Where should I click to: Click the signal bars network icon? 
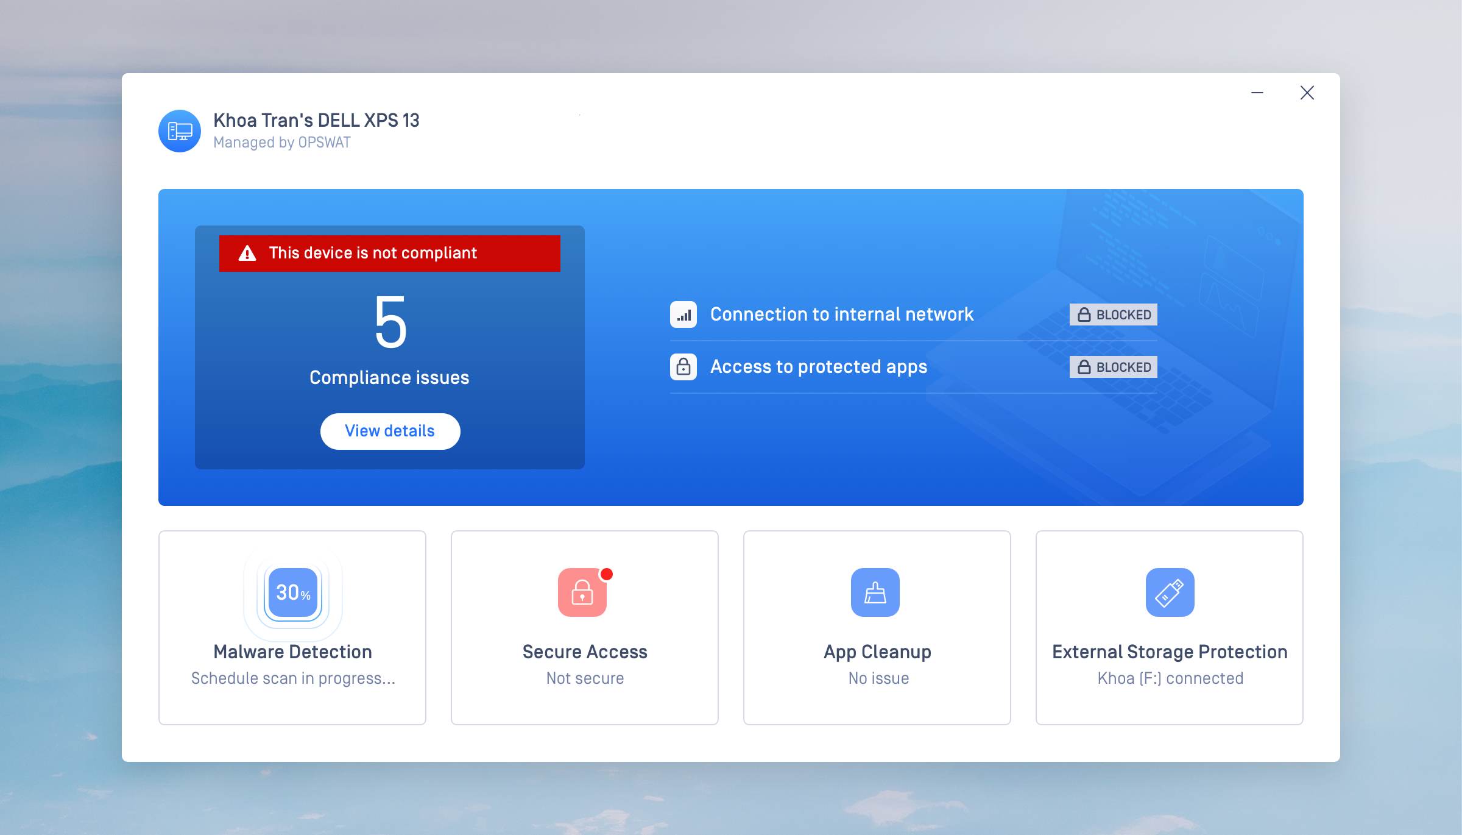683,314
